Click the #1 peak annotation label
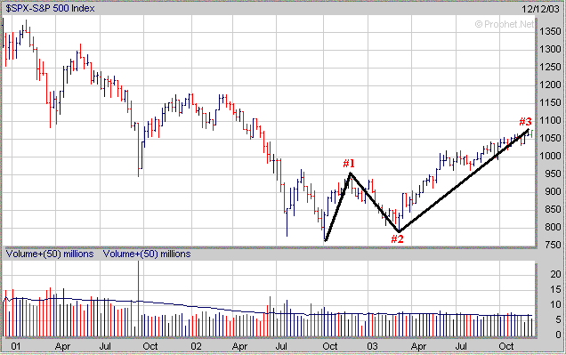Screen dimensions: 566x355 [x=349, y=164]
